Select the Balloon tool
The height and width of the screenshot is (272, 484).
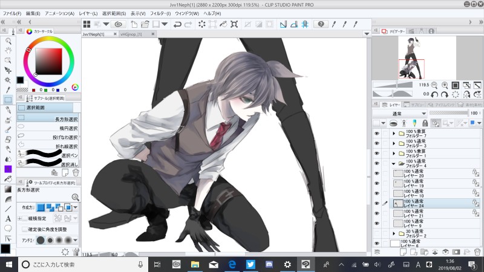(x=8, y=228)
